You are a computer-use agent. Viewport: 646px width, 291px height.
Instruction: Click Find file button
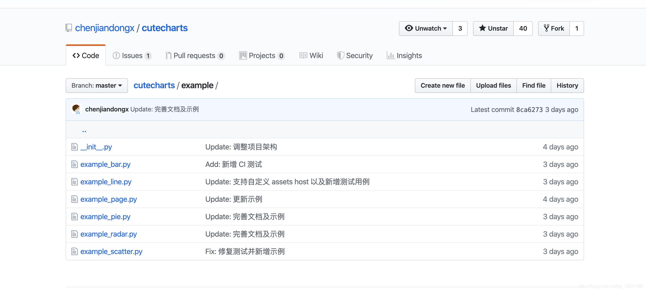534,86
